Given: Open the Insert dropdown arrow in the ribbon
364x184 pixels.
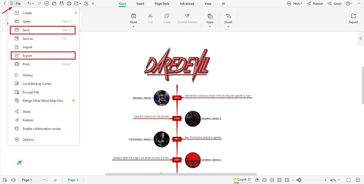Looking at the screenshot, I should pyautogui.click(x=228, y=27).
